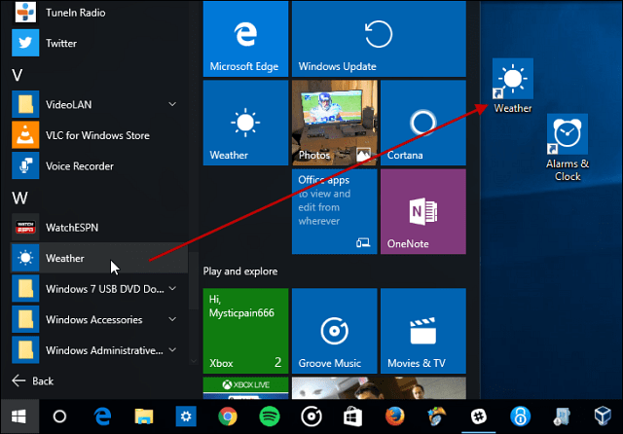Open the green Xbox tile

click(245, 331)
